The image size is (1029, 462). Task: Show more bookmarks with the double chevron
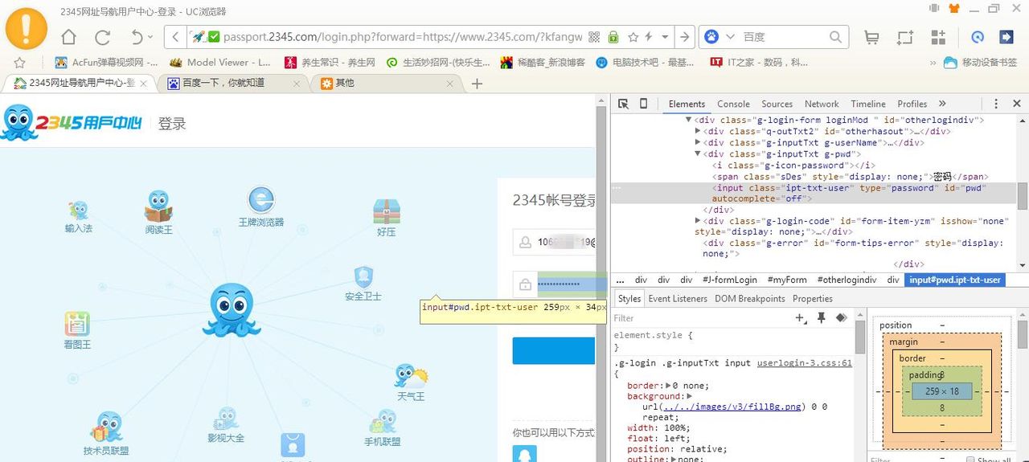click(x=933, y=62)
